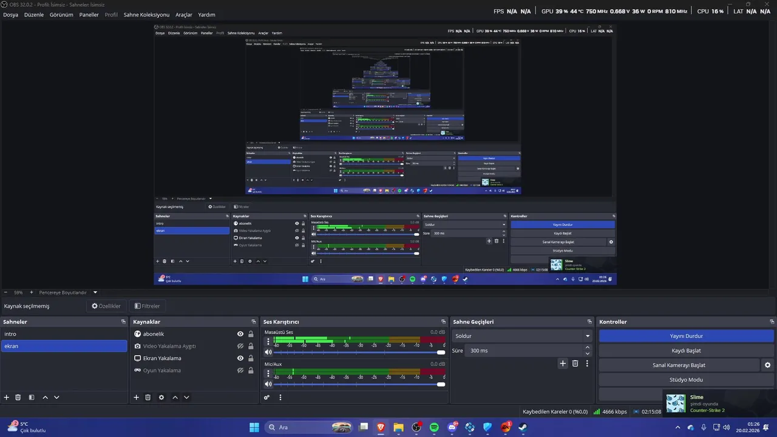The image size is (777, 437).
Task: Delete selected scene with trash icon in Sahneler
Action: pos(18,398)
